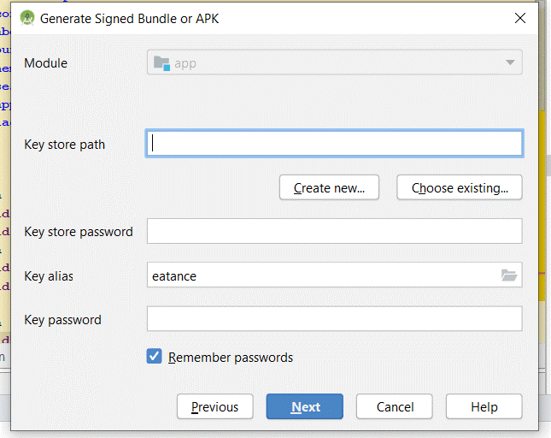Viewport: 551px width, 438px height.
Task: Open Choose existing... keystore browser
Action: tap(460, 188)
